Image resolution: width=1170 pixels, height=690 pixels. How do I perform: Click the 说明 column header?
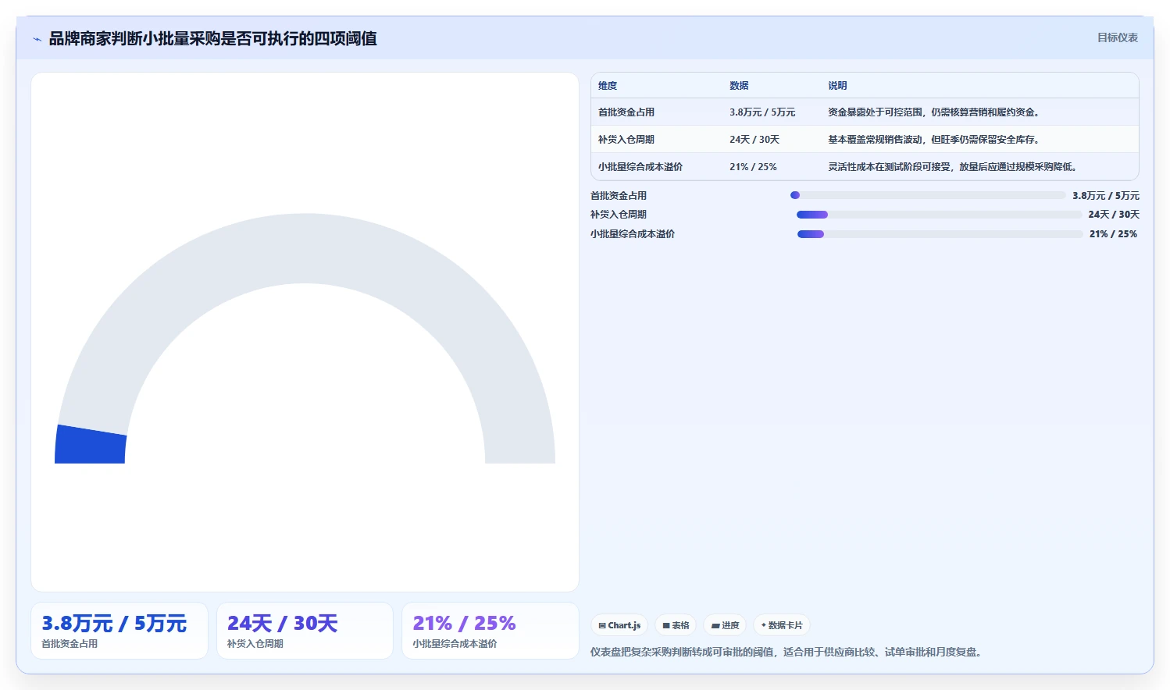837,86
